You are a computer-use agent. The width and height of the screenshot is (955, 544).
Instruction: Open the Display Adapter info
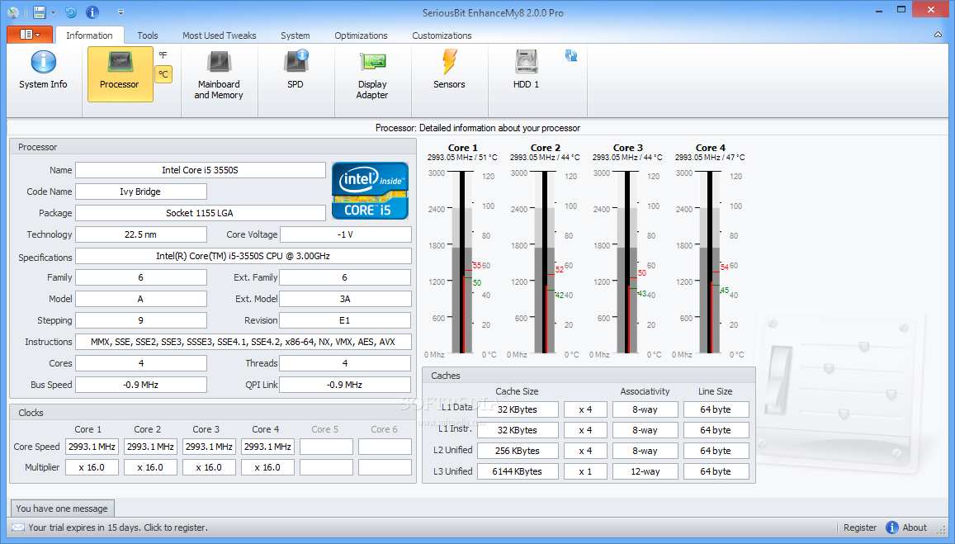(x=372, y=76)
